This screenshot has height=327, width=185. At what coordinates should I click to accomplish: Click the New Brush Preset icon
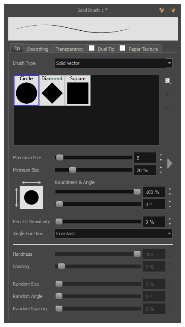pos(162,10)
